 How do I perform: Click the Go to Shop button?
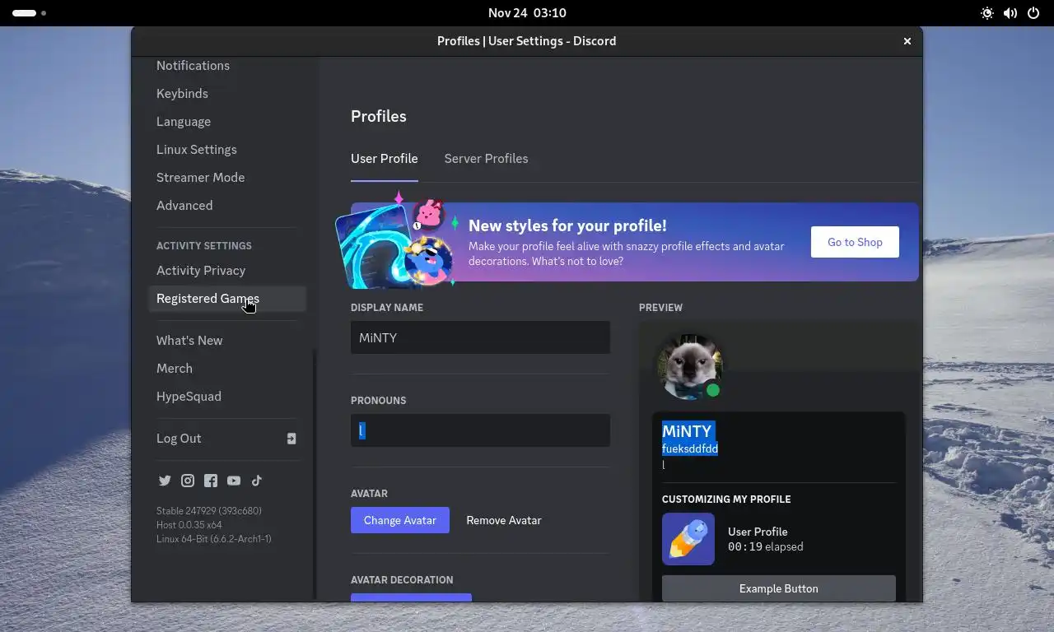tap(855, 242)
